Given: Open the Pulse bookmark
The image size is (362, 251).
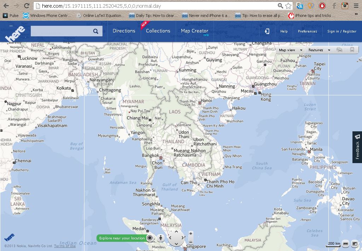Looking at the screenshot, I should coord(11,16).
